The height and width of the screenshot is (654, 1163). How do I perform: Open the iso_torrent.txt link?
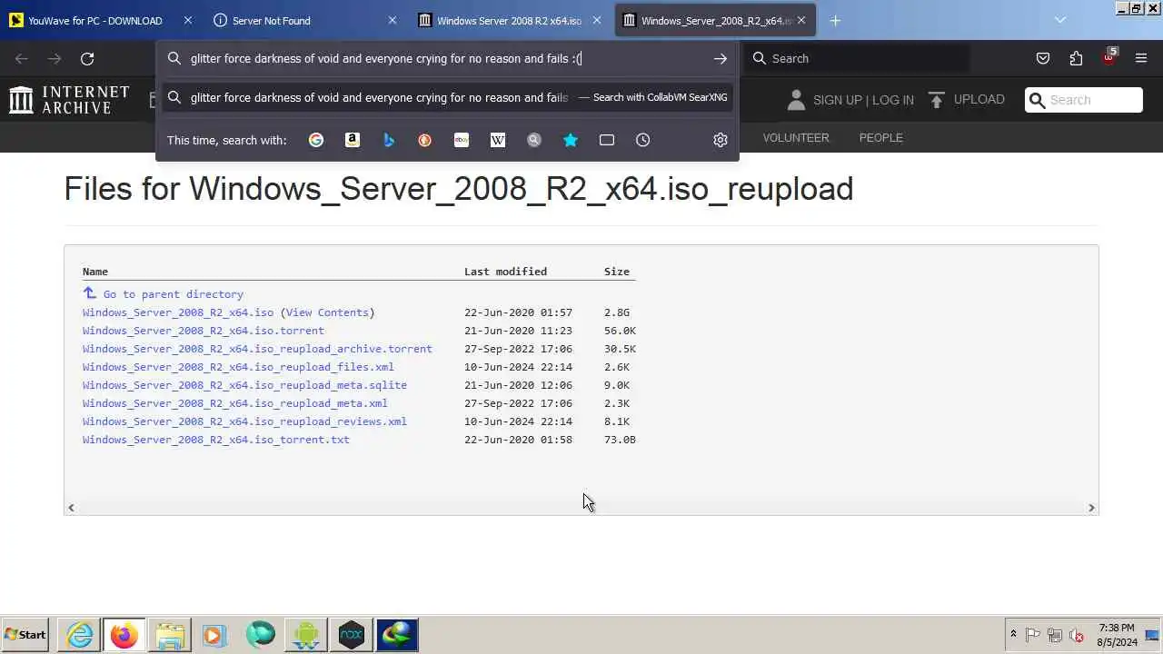(216, 440)
